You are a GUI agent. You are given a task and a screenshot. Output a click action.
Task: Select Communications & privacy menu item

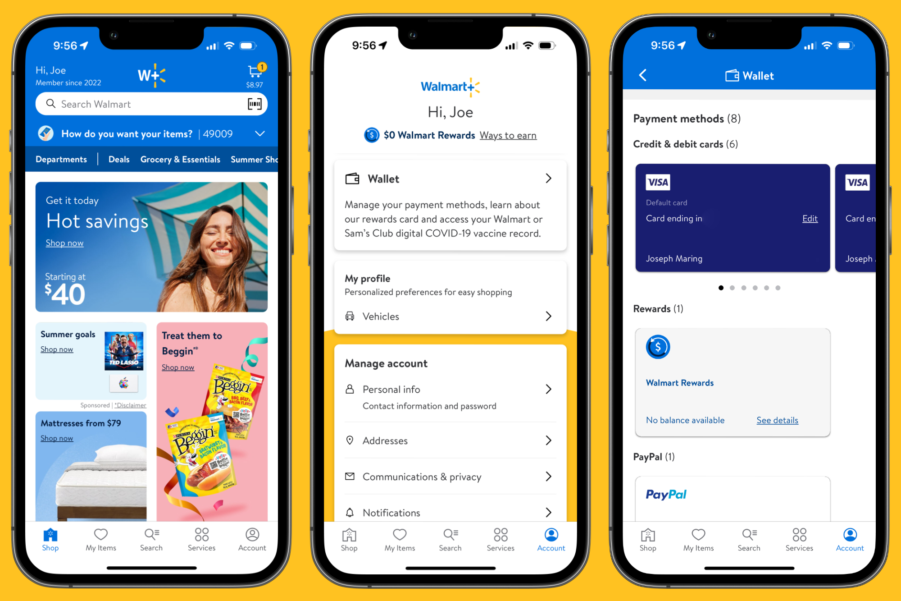click(x=450, y=476)
